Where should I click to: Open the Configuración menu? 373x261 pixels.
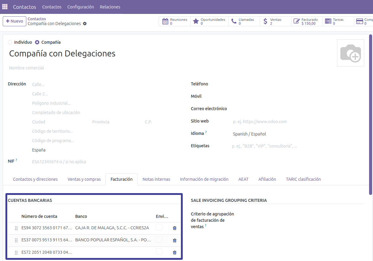[x=80, y=7]
